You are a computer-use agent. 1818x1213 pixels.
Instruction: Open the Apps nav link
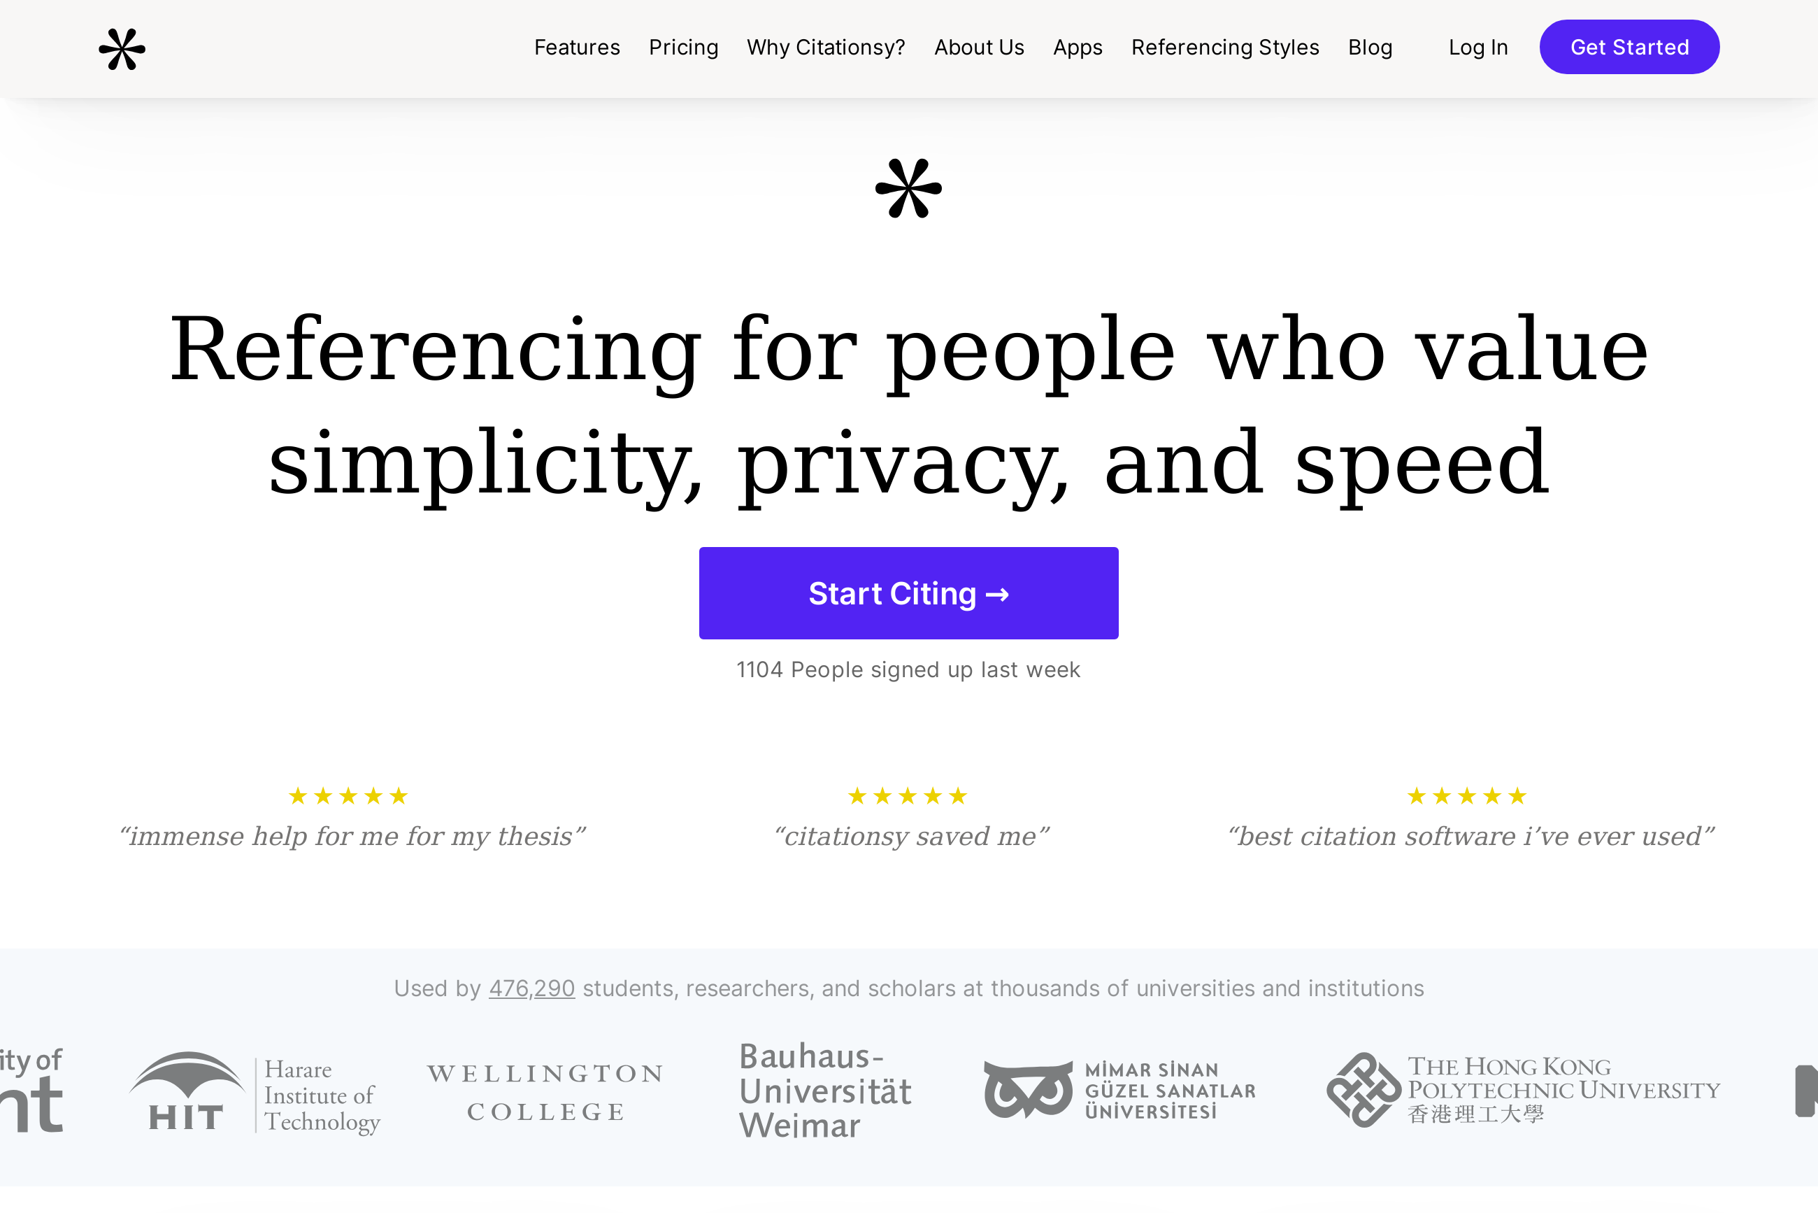(x=1078, y=47)
